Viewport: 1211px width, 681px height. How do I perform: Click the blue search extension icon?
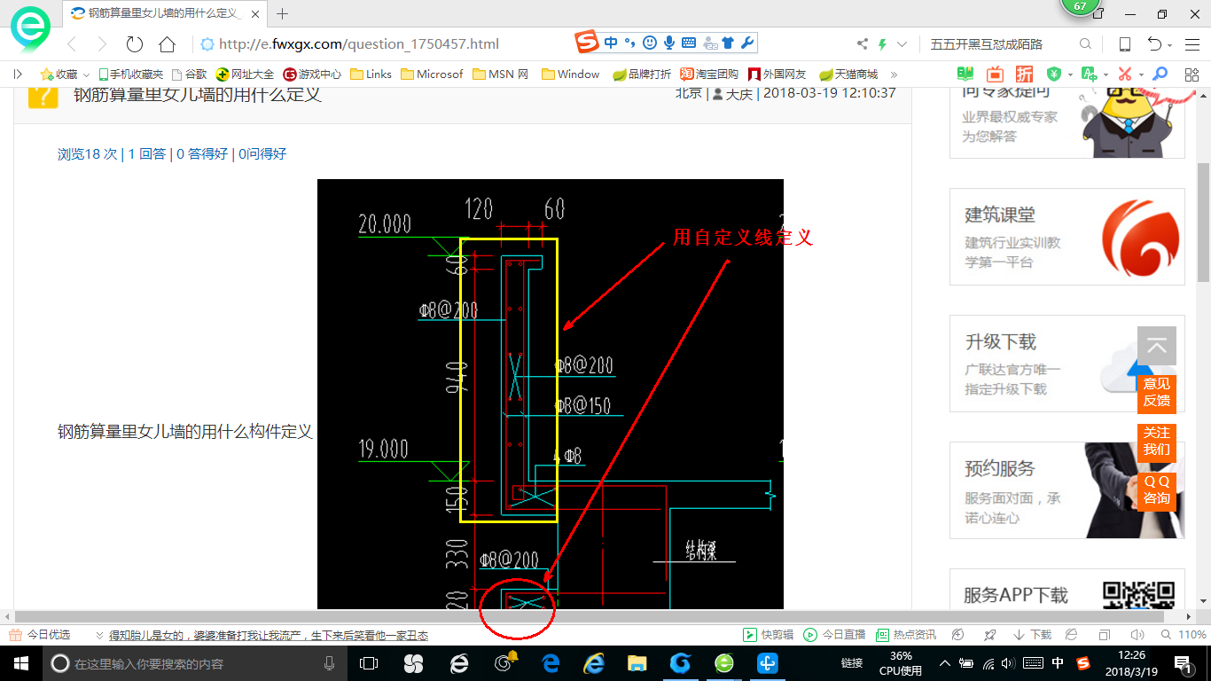(x=1160, y=74)
